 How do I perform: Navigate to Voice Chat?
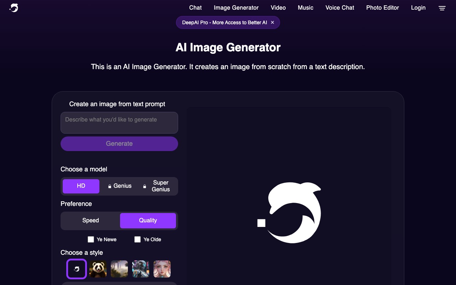click(340, 7)
